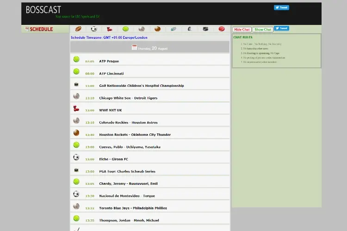Image resolution: width=347 pixels, height=231 pixels.
Task: Click the baseball icon beside Chicago White Sox game
Action: pyautogui.click(x=76, y=96)
